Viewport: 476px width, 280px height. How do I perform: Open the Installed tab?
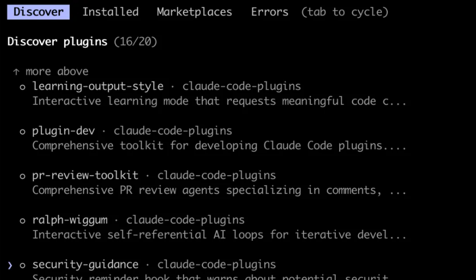click(110, 12)
